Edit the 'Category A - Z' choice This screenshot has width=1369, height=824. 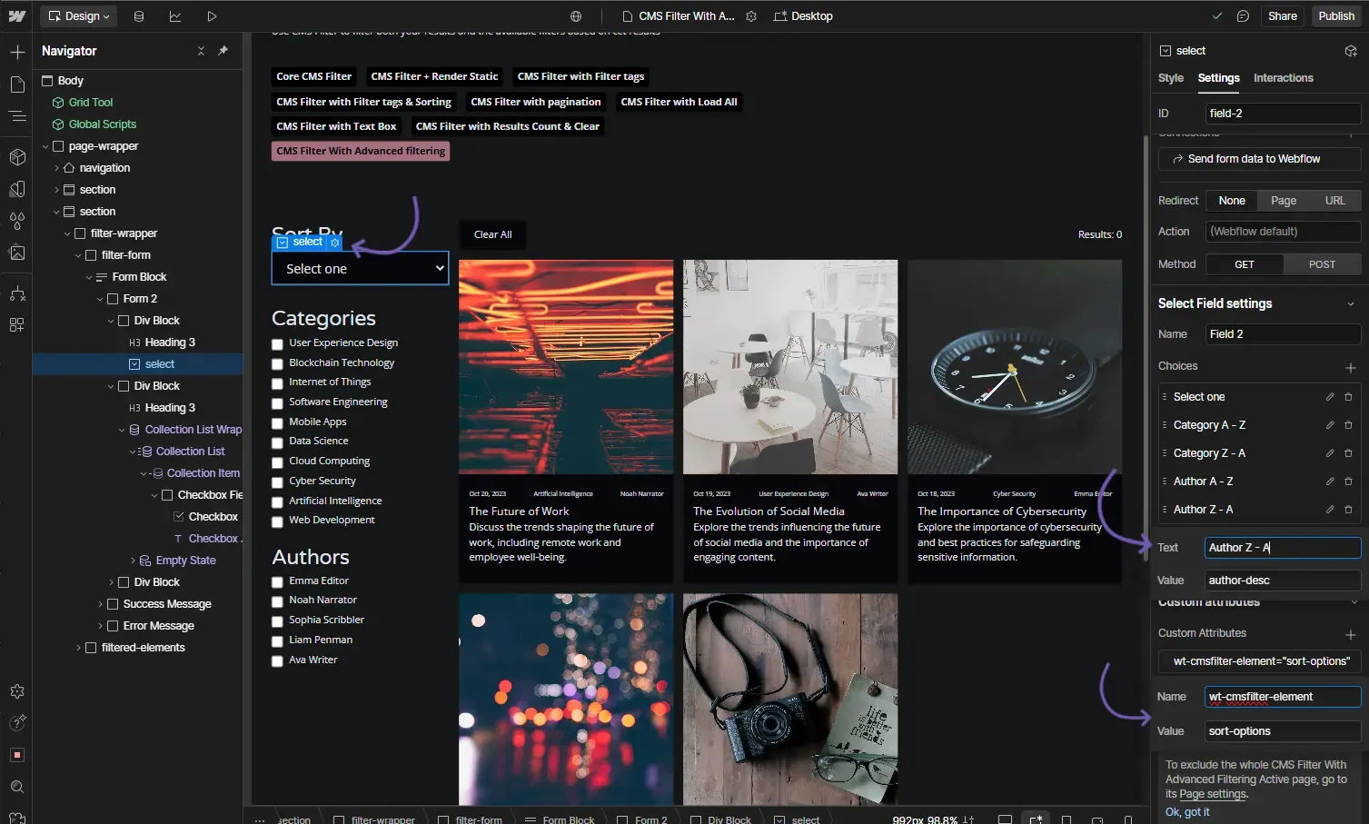[1330, 425]
